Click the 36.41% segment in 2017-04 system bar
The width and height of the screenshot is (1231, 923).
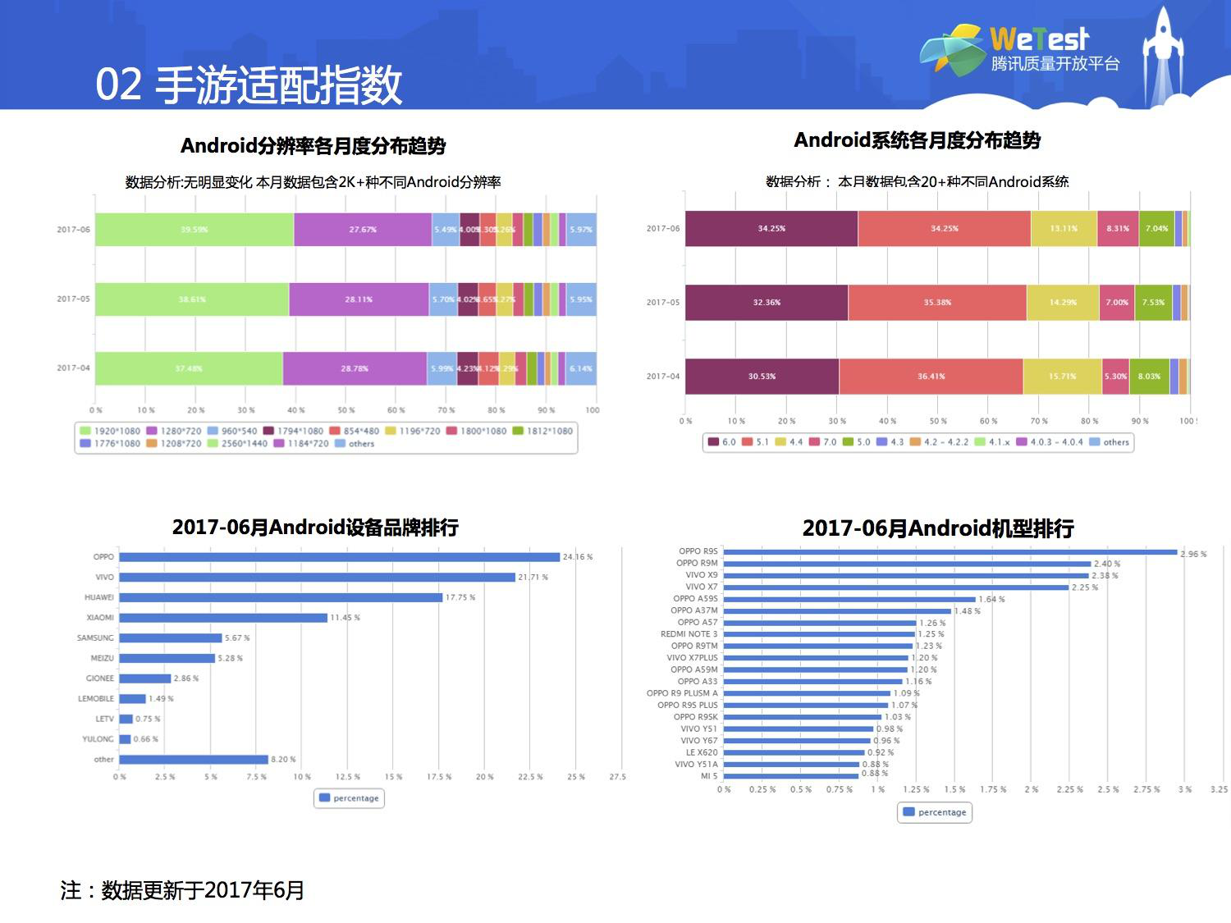[931, 377]
